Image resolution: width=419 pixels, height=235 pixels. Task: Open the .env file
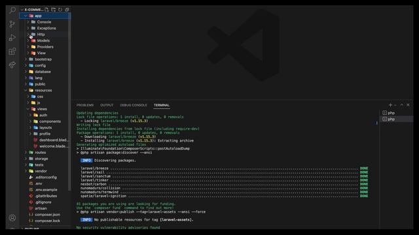click(39, 183)
